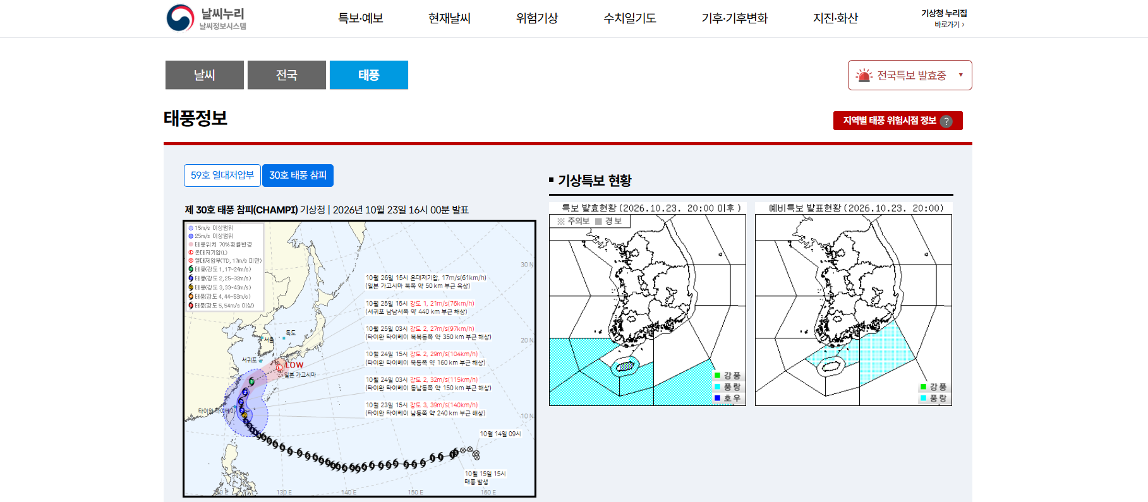Open the 현재날씨 menu
The width and height of the screenshot is (1148, 502).
pyautogui.click(x=449, y=18)
